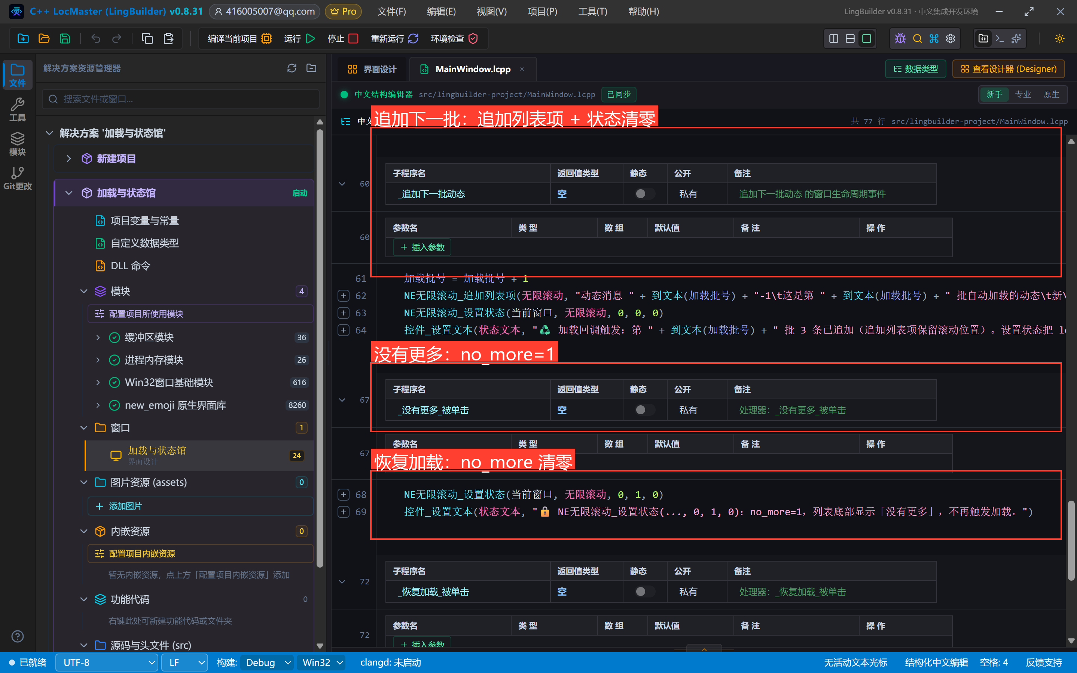1077x673 pixels.
Task: Redo the last edit
Action: pos(117,39)
